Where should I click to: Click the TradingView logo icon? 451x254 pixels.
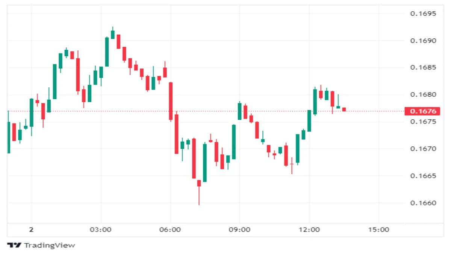point(14,245)
